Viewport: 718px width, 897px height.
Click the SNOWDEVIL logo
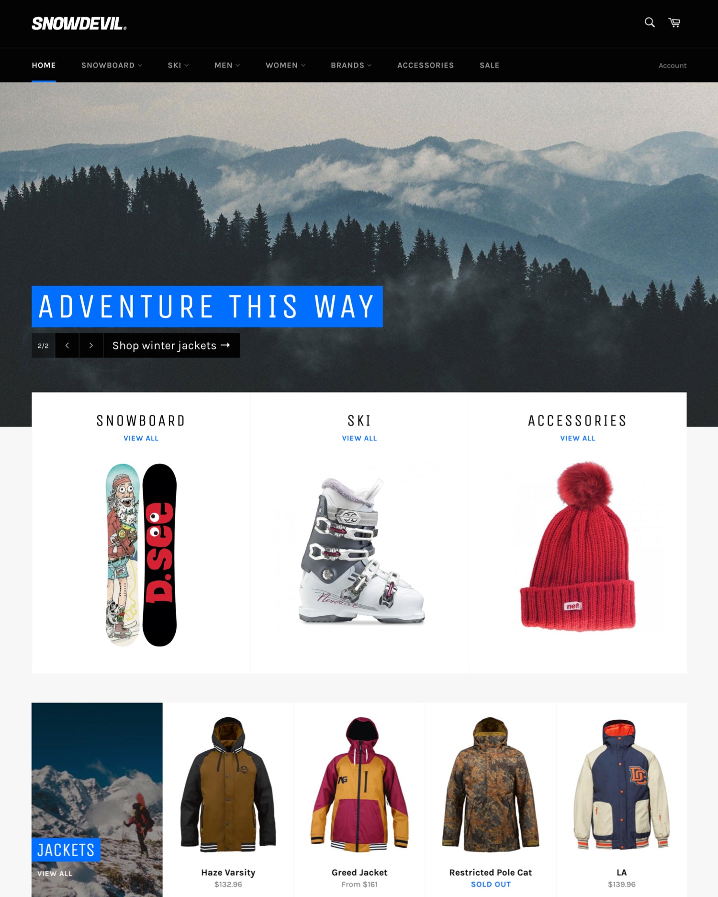pyautogui.click(x=79, y=23)
